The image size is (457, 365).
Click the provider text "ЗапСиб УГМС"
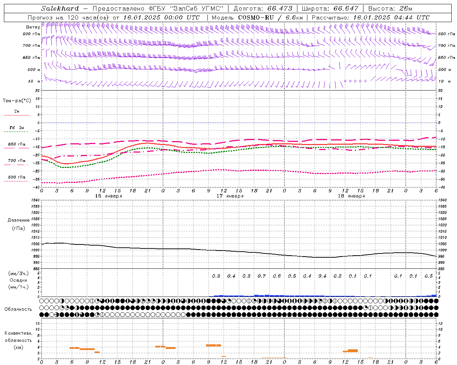pos(196,9)
